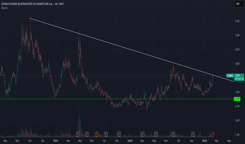Open the earnings E marker above Kas 2025
Viewport: 245px width, 144px height.
coord(193,134)
